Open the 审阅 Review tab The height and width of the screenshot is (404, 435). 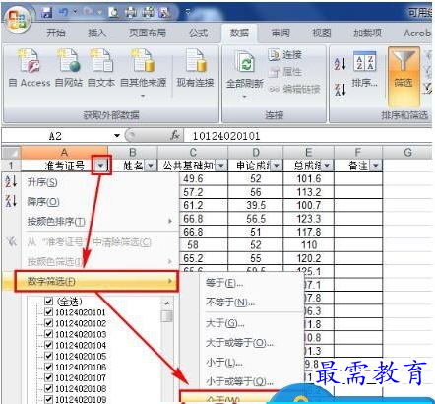(x=280, y=33)
